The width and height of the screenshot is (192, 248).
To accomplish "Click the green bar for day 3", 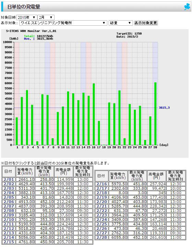I will (x=27, y=118).
